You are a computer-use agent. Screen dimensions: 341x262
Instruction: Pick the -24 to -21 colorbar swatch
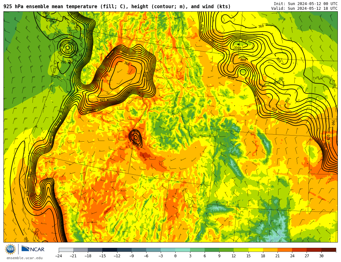click(66, 250)
